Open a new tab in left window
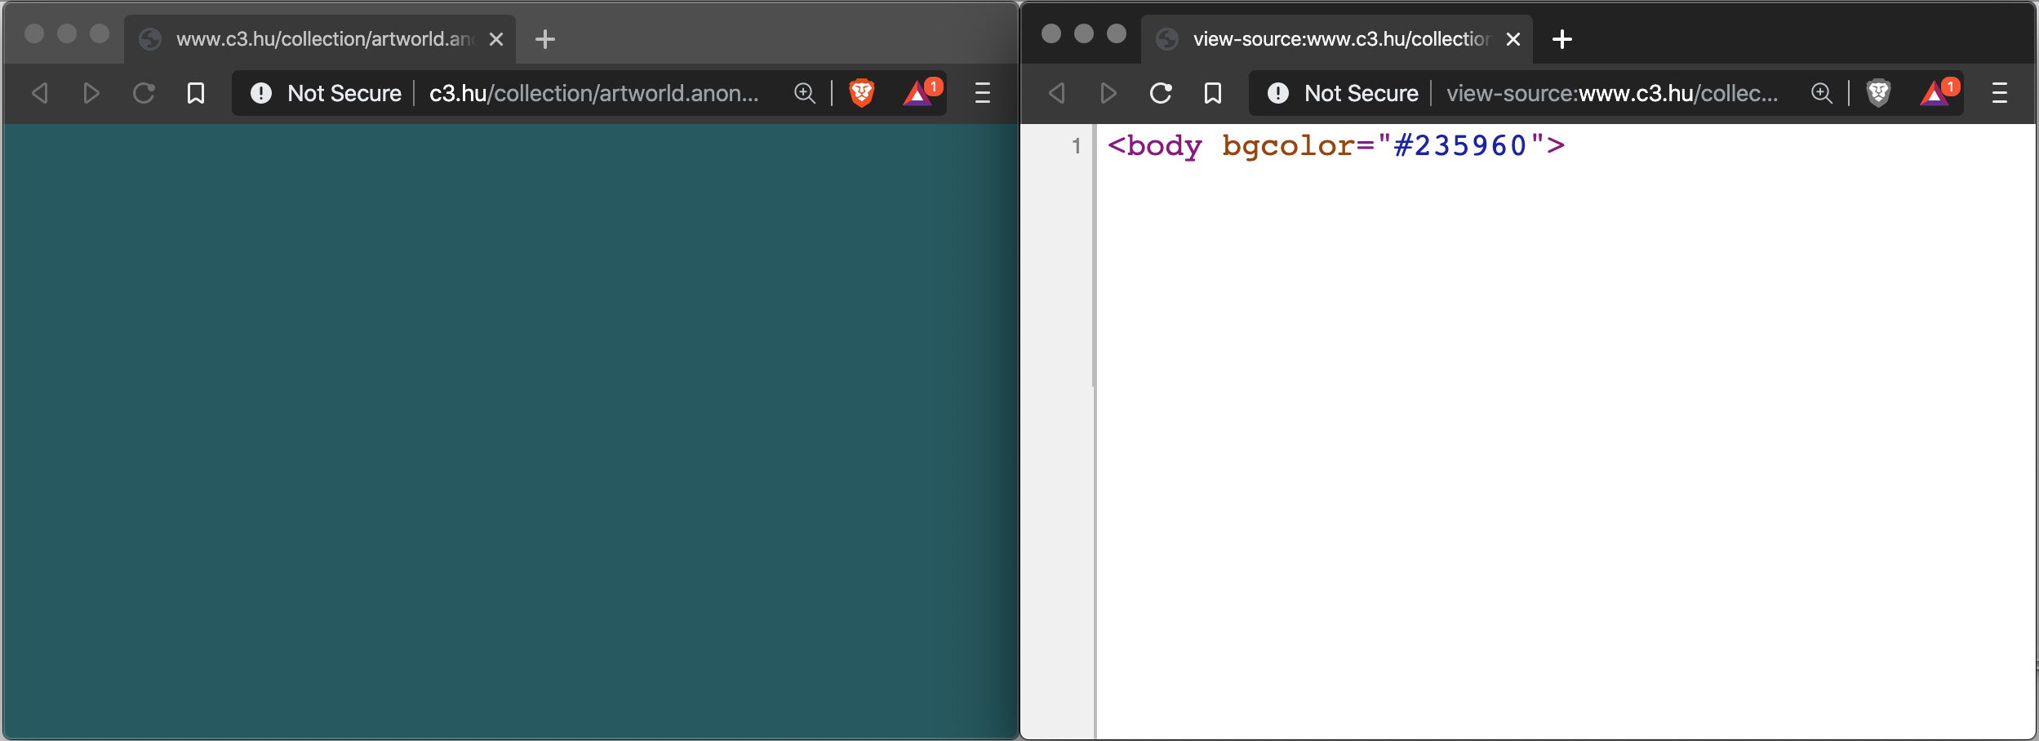The height and width of the screenshot is (741, 2039). 545,39
